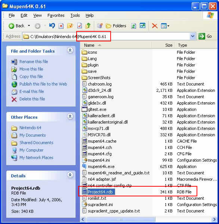219x224 pixels.
Task: Click the Undo toolbar icon
Action: (52, 26)
